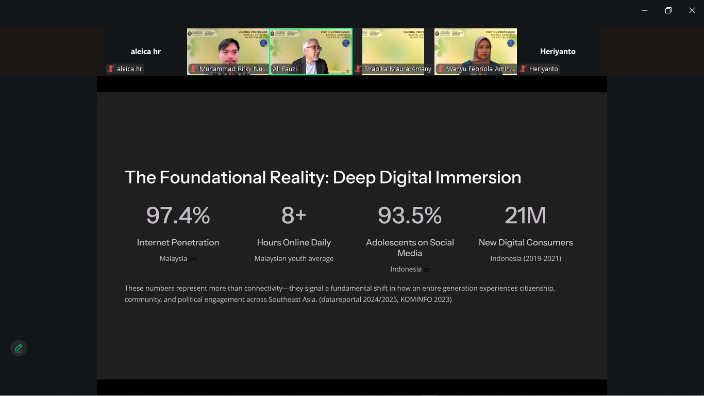Click the 8+ Hours Online Daily statistic
This screenshot has height=396, width=704.
(294, 216)
